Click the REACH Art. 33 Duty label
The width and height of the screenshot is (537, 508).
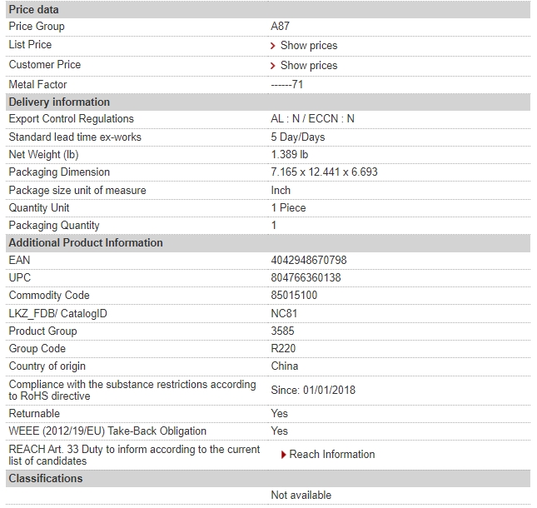(134, 455)
